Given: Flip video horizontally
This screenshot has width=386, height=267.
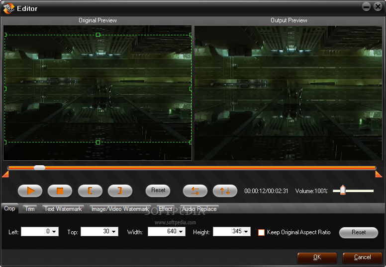Looking at the screenshot, I should pos(195,191).
